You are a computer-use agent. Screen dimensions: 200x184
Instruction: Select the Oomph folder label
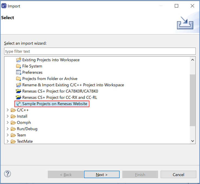(24, 123)
